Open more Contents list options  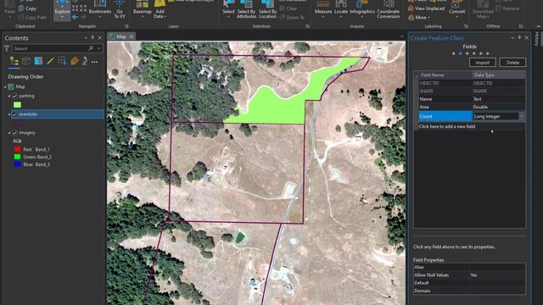(x=94, y=62)
